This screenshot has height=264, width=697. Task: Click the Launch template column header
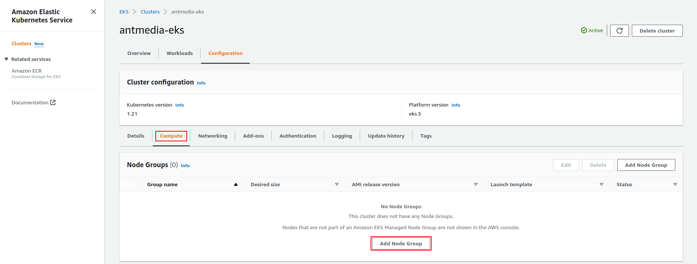click(511, 184)
